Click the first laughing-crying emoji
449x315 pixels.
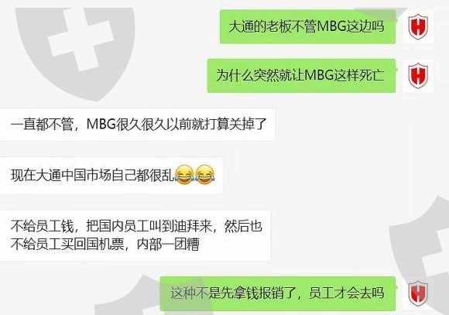(x=184, y=175)
